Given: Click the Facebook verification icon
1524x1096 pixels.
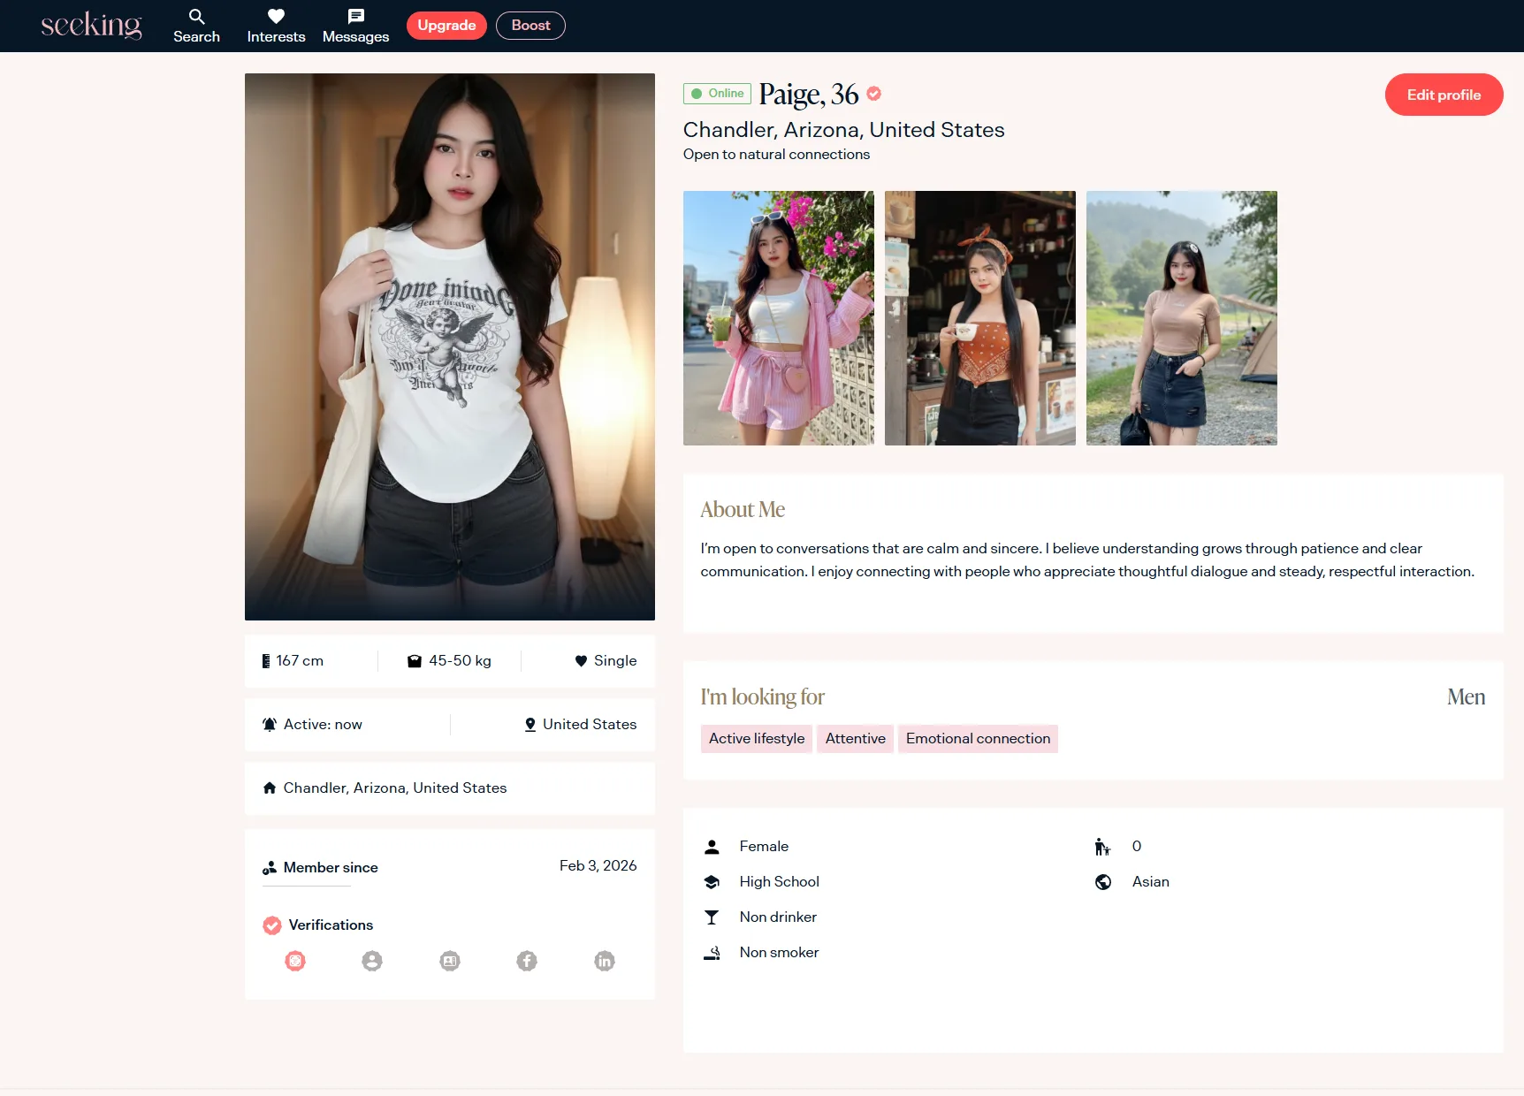Looking at the screenshot, I should 527,961.
